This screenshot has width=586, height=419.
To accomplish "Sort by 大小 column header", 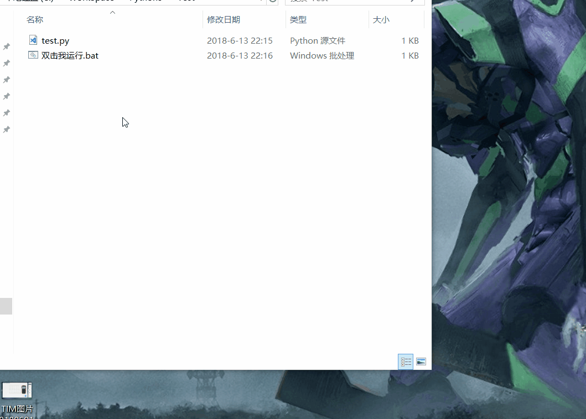I will point(381,19).
